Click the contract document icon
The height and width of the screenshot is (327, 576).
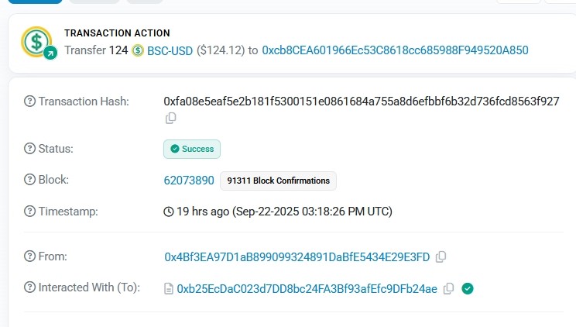(x=169, y=289)
